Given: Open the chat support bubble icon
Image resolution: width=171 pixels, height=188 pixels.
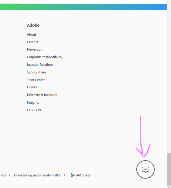Looking at the screenshot, I should click(x=145, y=169).
